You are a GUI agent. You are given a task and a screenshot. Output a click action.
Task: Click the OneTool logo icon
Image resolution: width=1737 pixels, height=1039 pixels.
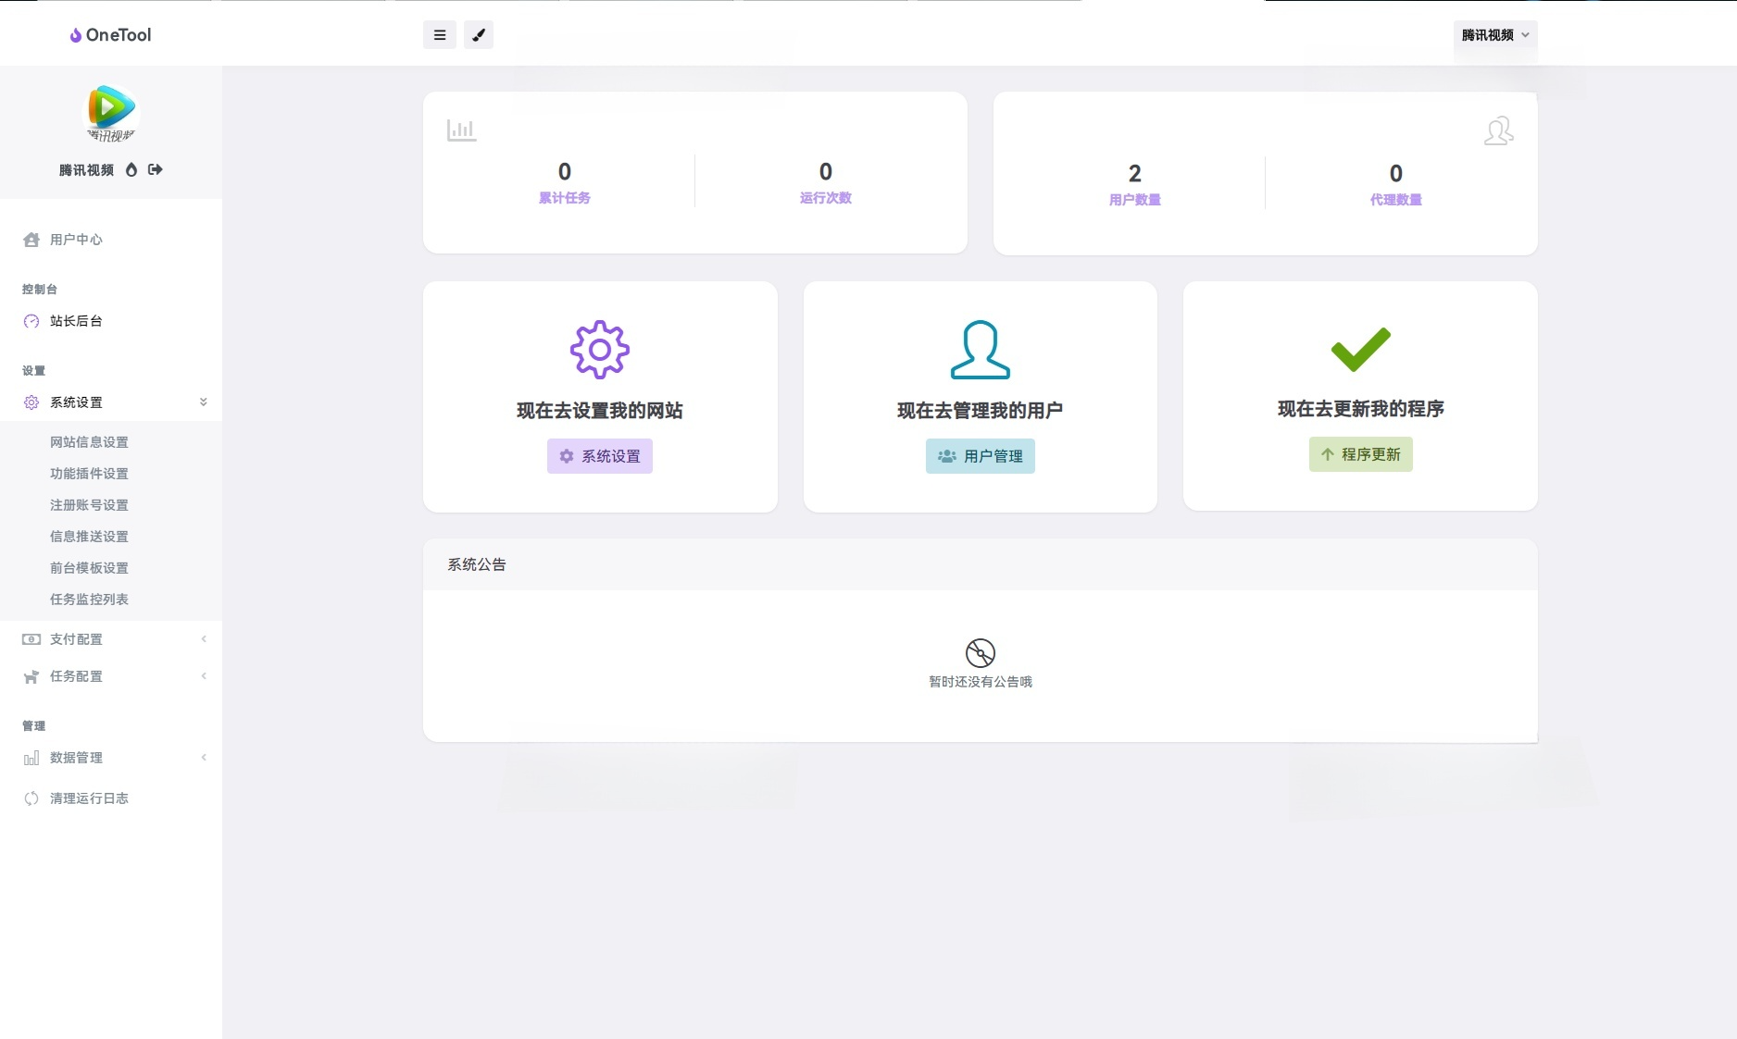click(x=74, y=34)
